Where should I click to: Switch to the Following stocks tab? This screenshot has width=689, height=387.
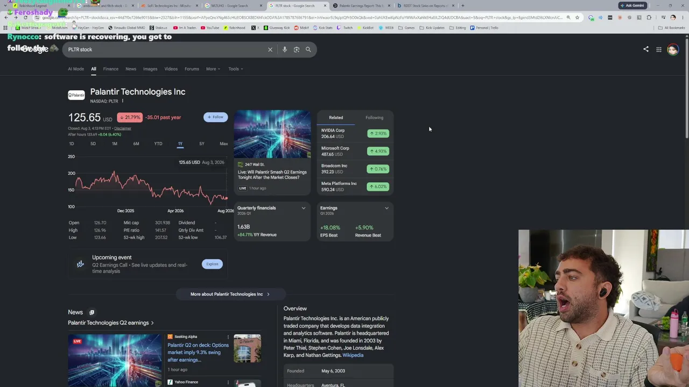pos(374,117)
